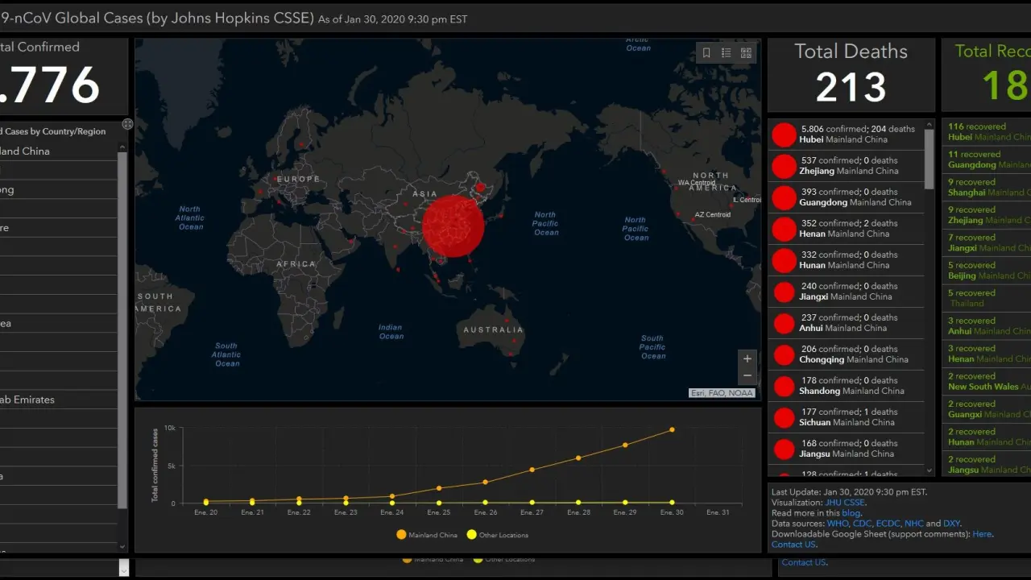Open the map bookmarks icon
Screen dimensions: 1031x580
click(x=706, y=53)
